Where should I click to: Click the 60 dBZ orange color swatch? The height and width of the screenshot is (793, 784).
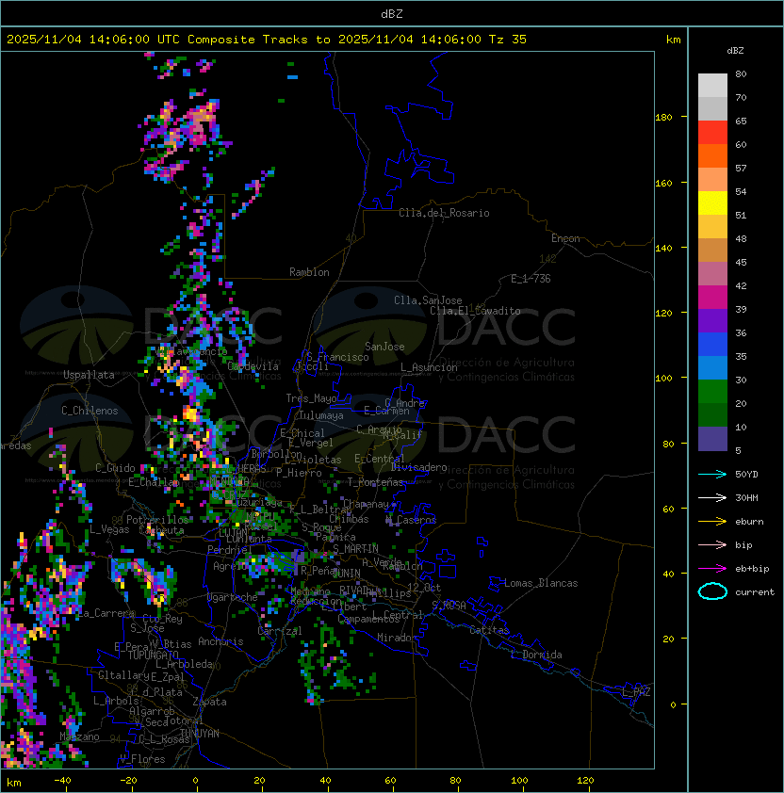pyautogui.click(x=712, y=156)
